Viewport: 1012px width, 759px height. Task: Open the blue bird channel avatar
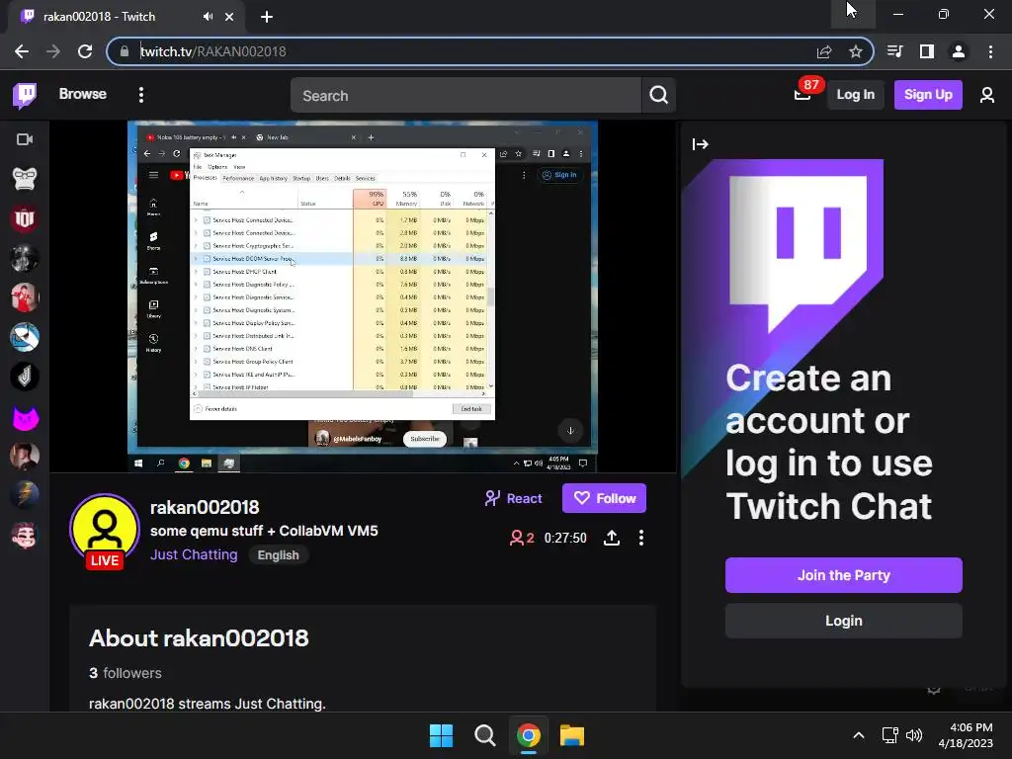(x=25, y=338)
